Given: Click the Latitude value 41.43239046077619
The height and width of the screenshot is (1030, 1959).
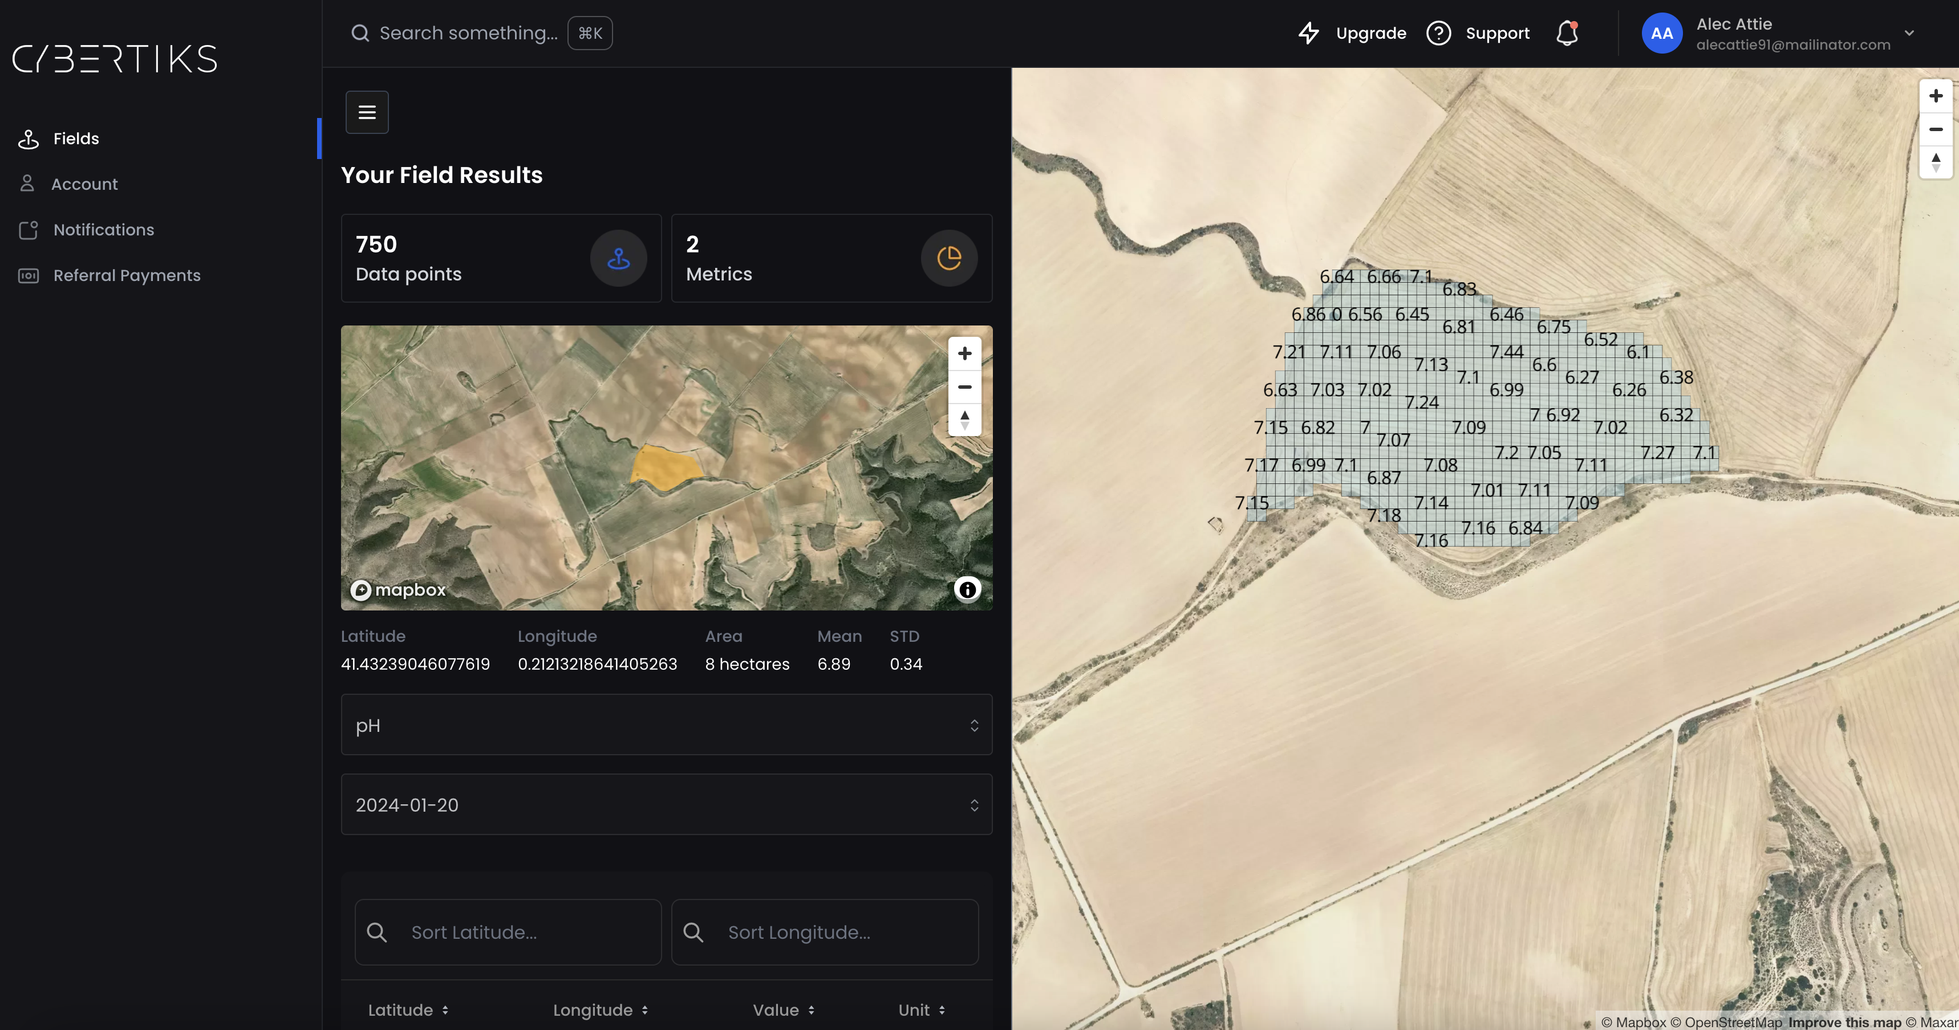Looking at the screenshot, I should [x=415, y=663].
